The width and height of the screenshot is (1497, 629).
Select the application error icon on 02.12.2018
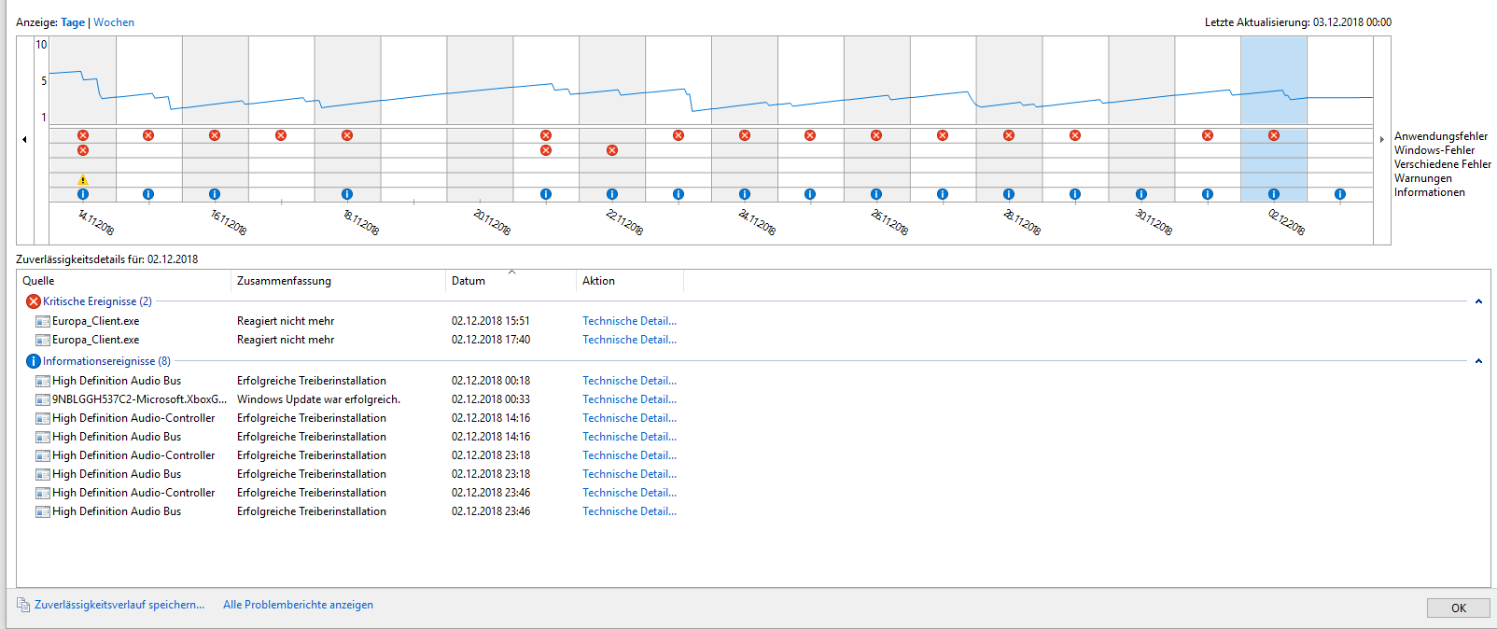[1274, 135]
